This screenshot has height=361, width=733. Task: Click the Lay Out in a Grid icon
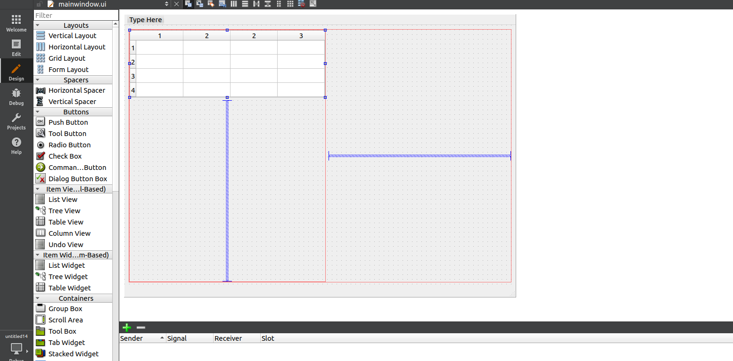(290, 4)
